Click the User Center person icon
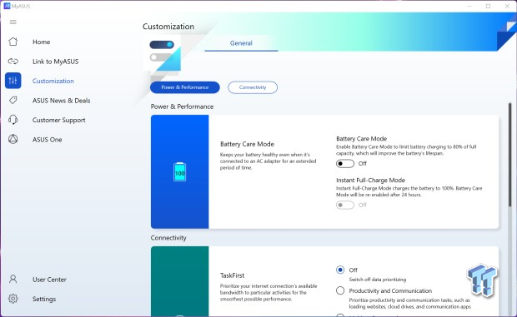The height and width of the screenshot is (317, 517). pos(13,280)
